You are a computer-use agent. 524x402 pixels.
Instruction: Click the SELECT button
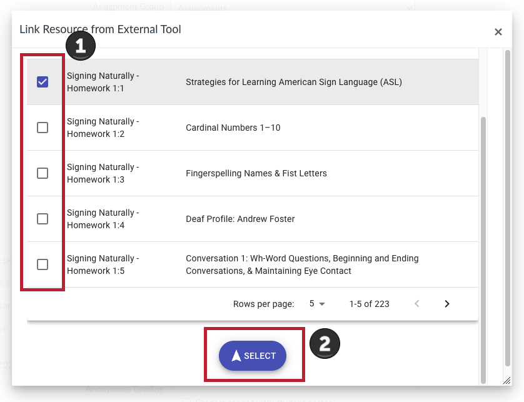click(253, 356)
